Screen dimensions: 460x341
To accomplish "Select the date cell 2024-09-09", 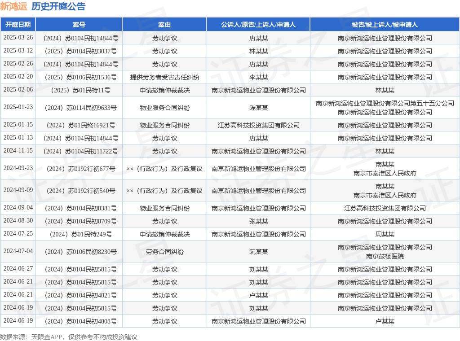I will 18,190.
